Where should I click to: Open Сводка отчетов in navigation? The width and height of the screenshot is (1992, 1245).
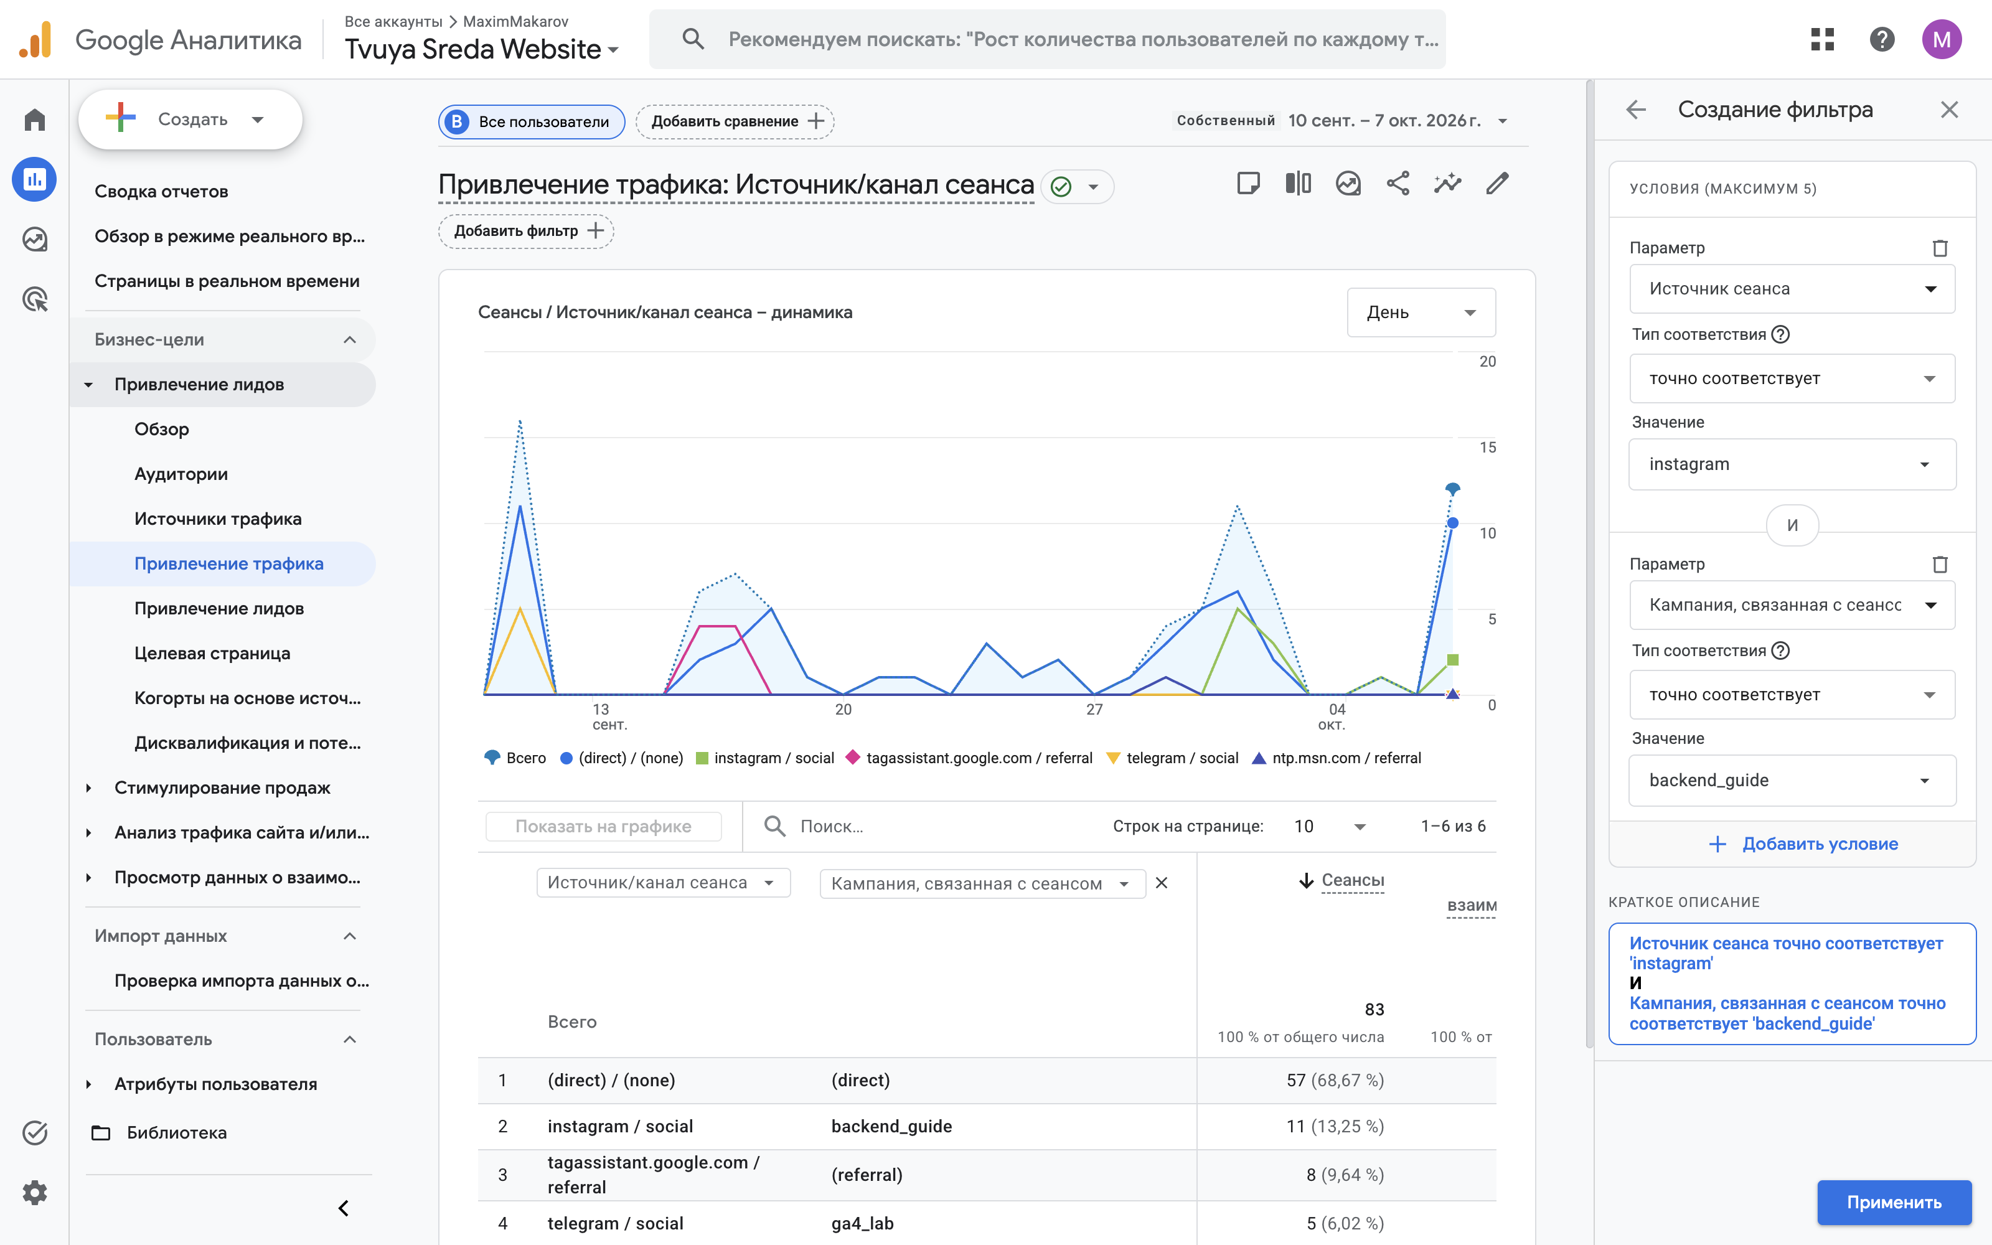click(x=161, y=191)
